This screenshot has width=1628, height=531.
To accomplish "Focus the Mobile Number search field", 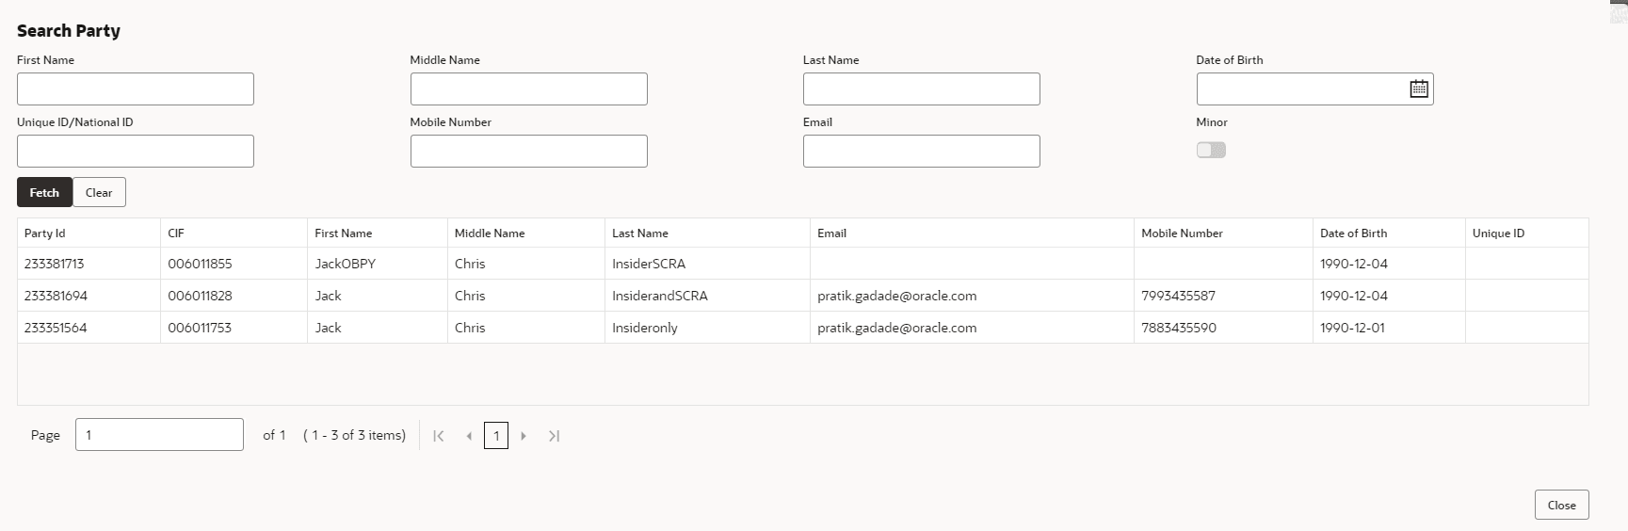I will 529,151.
